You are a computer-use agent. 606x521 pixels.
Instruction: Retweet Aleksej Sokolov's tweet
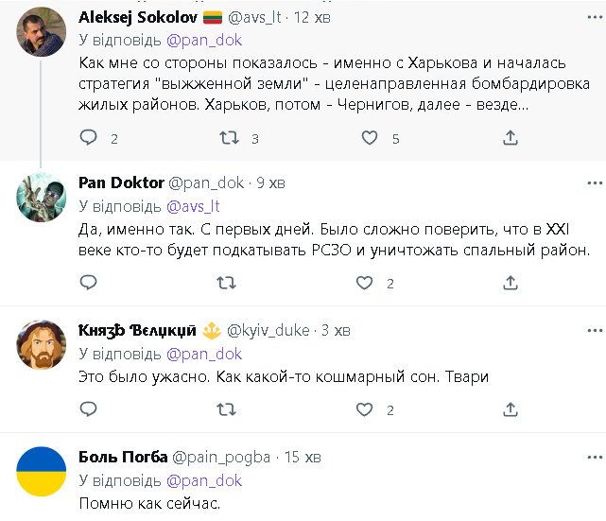tap(229, 138)
